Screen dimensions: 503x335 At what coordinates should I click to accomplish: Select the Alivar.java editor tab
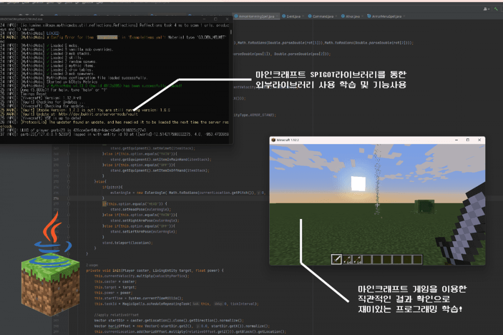[353, 17]
